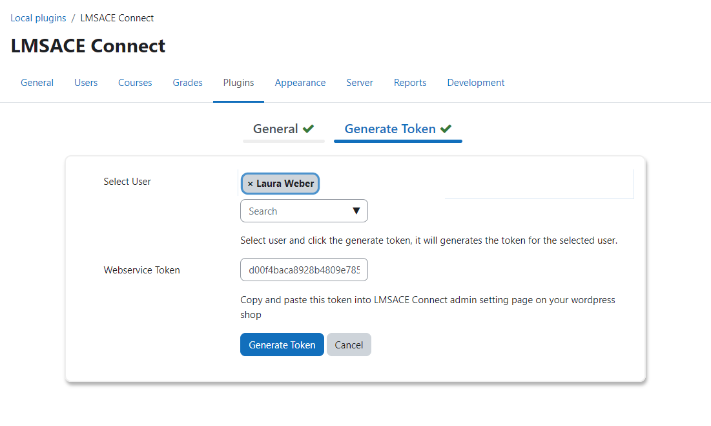
Task: Open the user Search dropdown arrow
Action: [356, 211]
